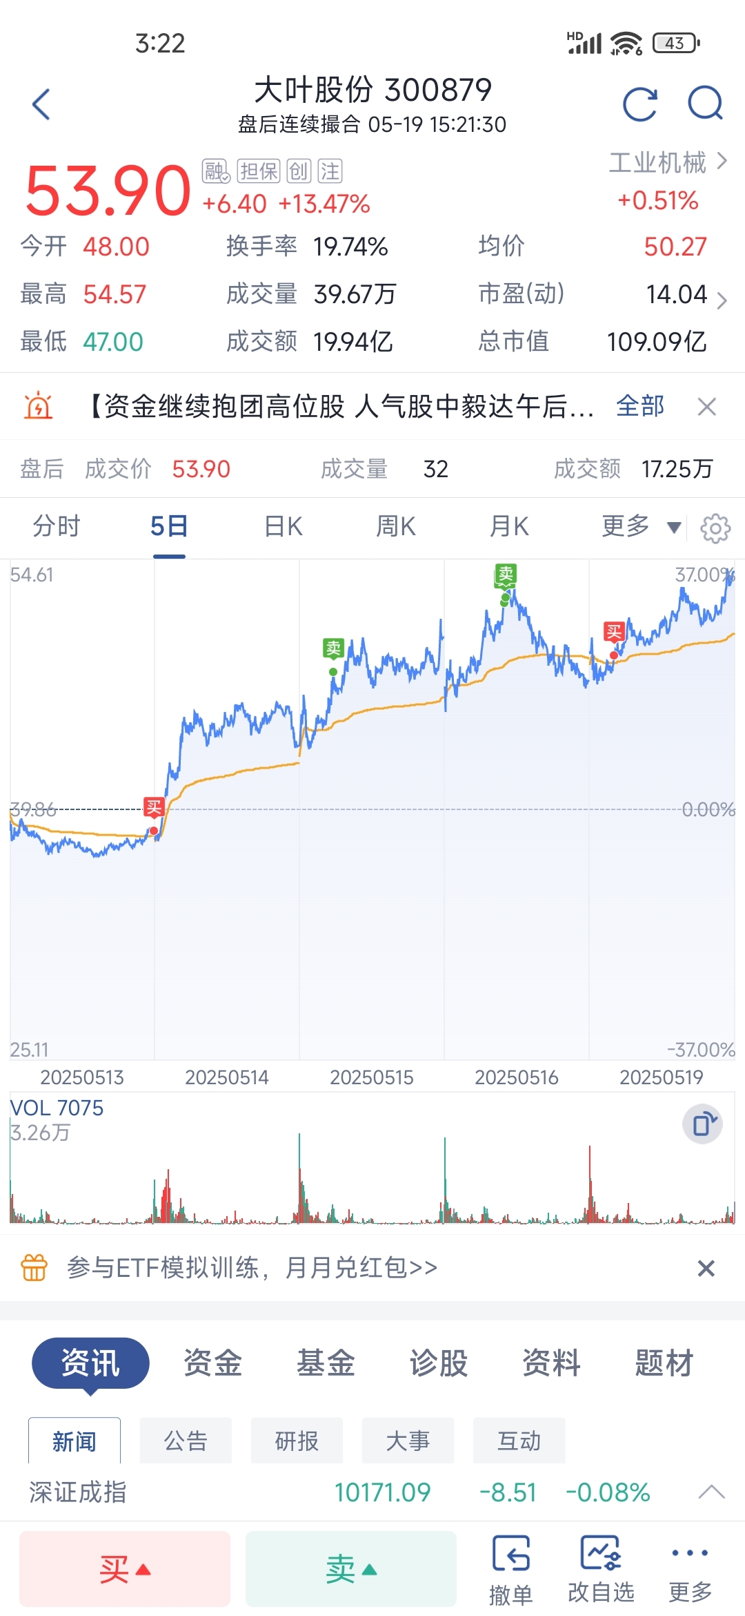Open the stock search magnifier
This screenshot has width=745, height=1616.
coord(706,104)
